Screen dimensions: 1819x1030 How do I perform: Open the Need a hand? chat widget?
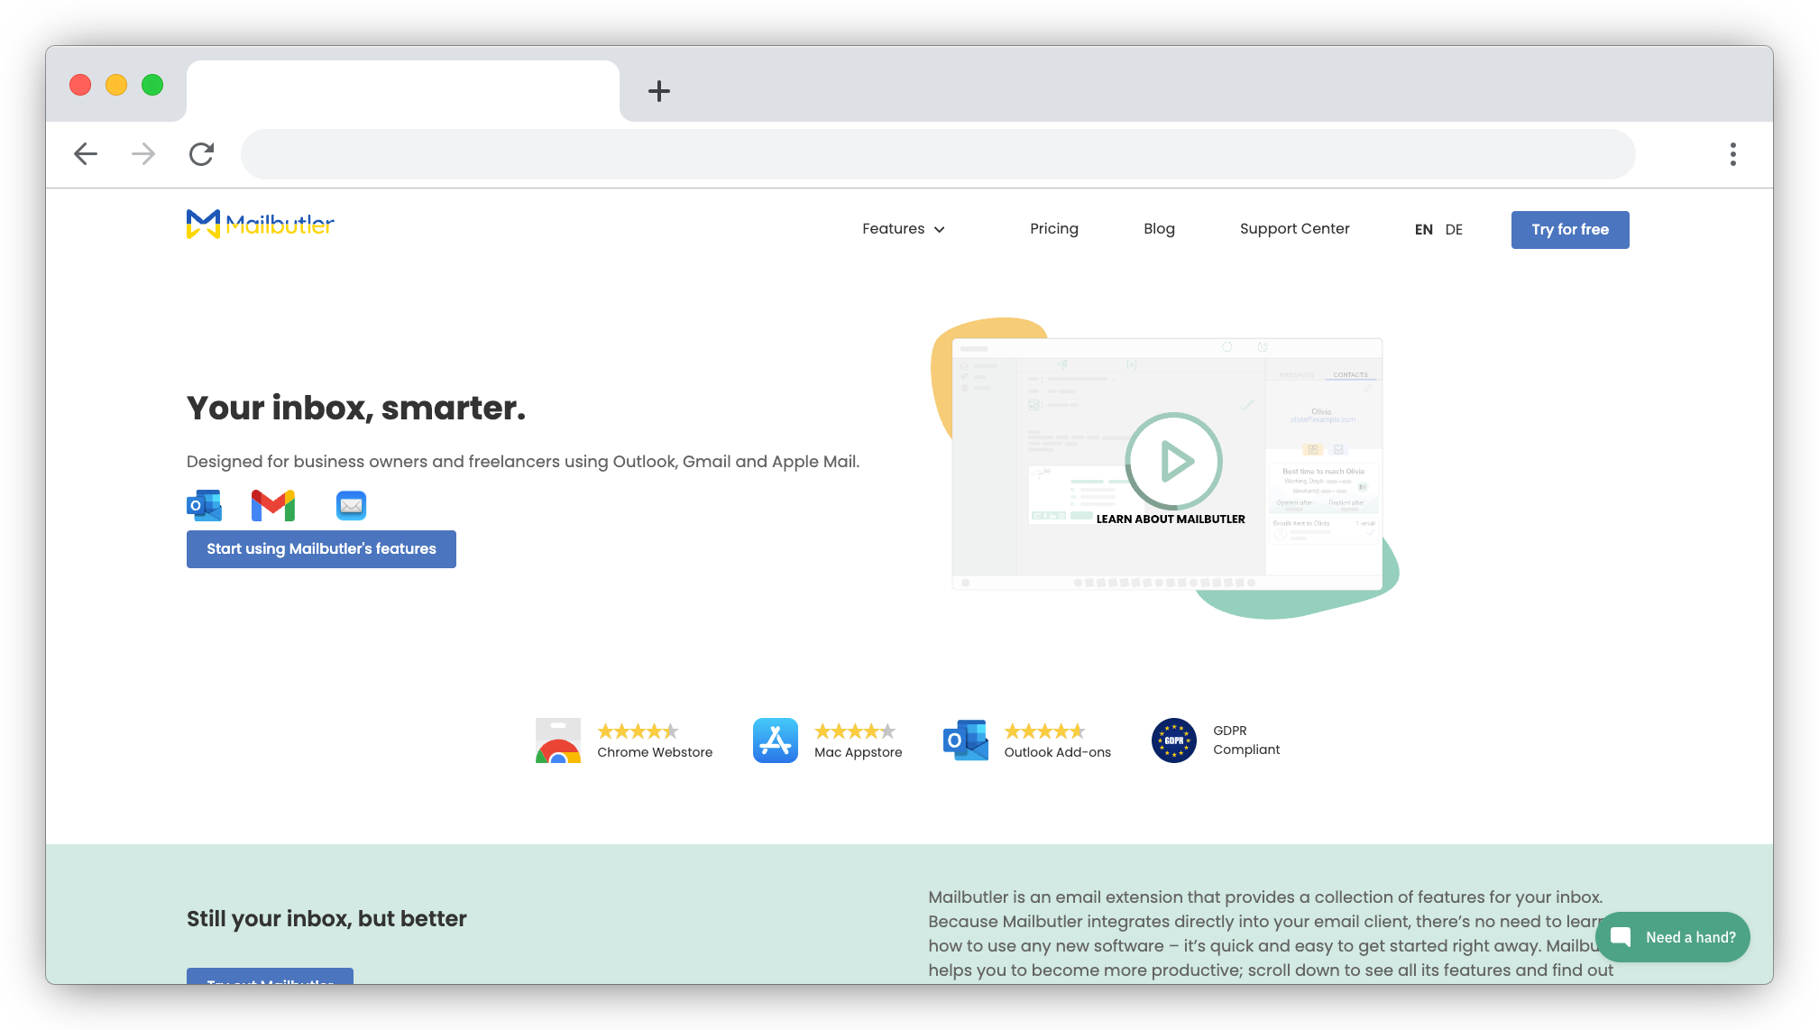1673,937
